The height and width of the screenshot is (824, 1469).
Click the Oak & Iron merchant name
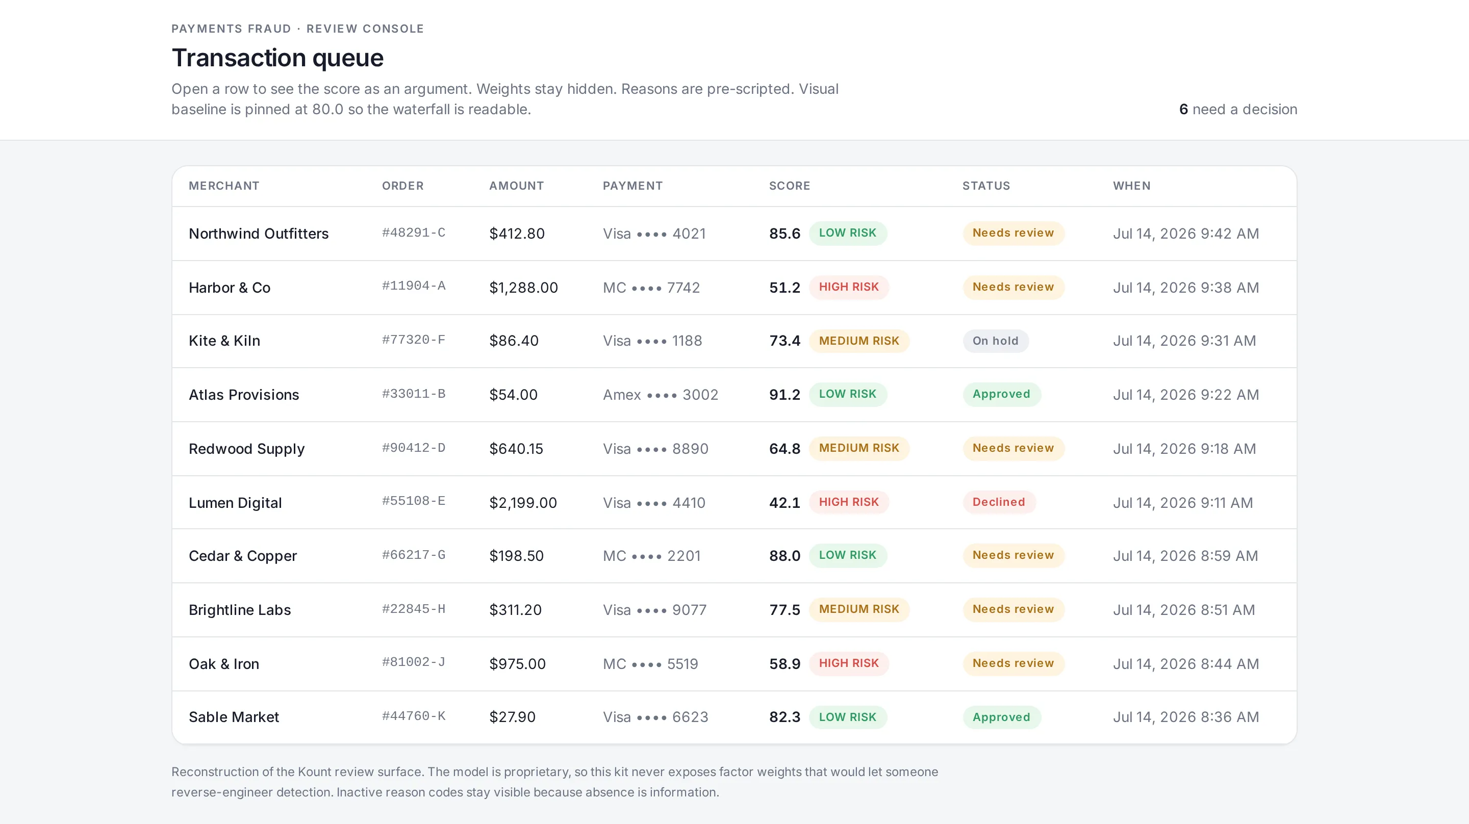223,664
